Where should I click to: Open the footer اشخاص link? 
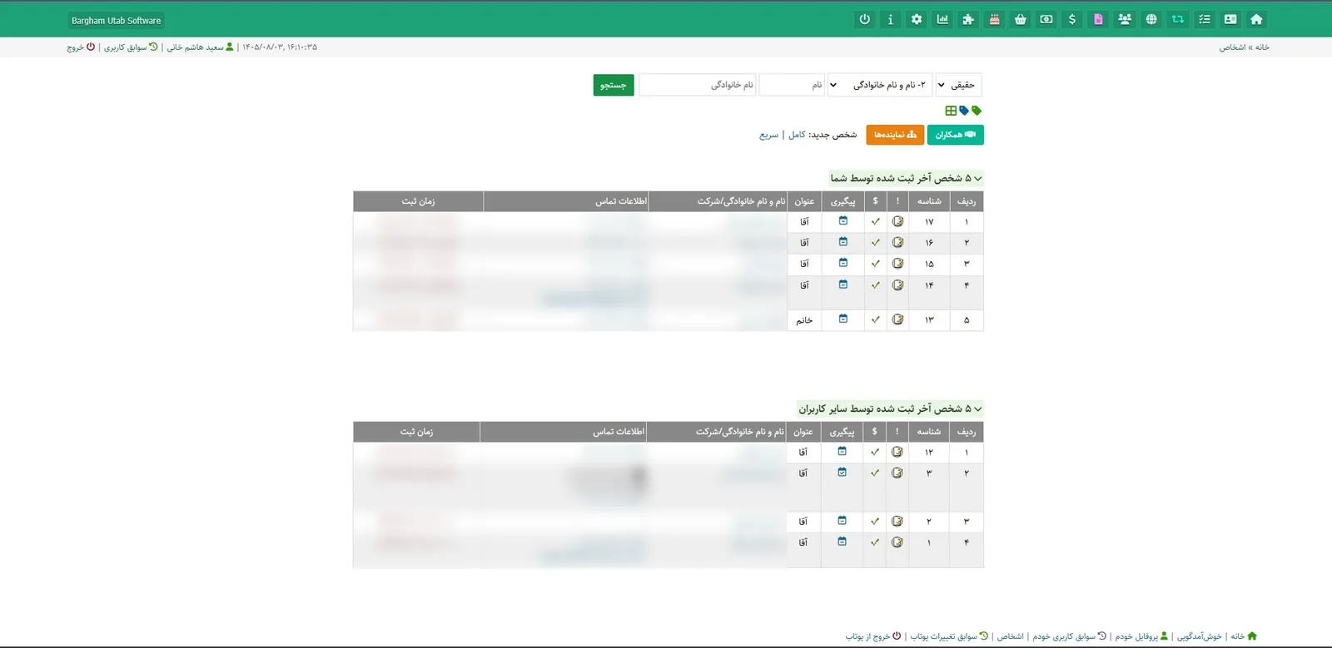[x=1011, y=636]
